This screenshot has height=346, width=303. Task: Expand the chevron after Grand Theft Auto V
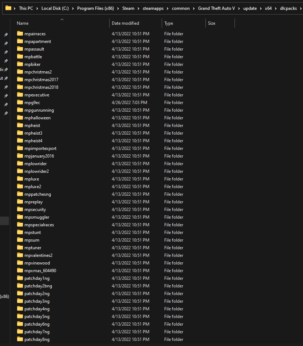[x=239, y=8]
